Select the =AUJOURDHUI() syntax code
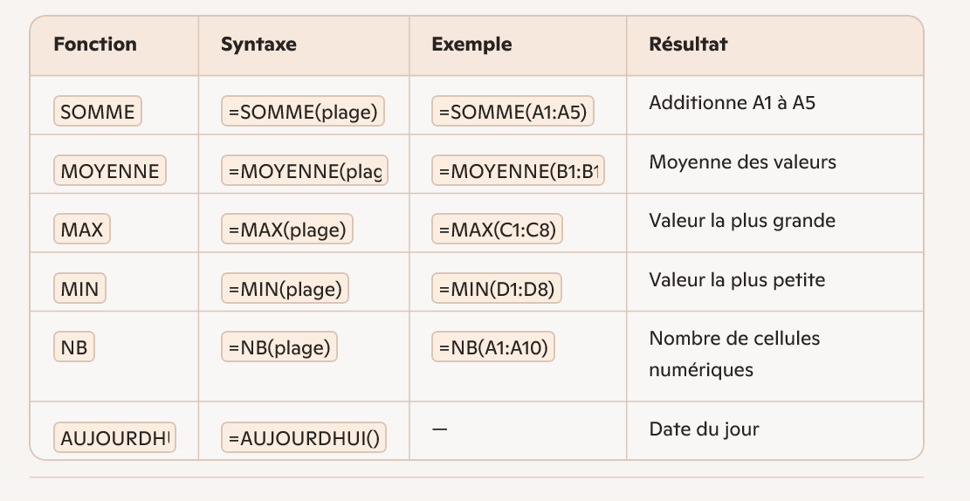Image resolution: width=970 pixels, height=501 pixels. [x=303, y=438]
